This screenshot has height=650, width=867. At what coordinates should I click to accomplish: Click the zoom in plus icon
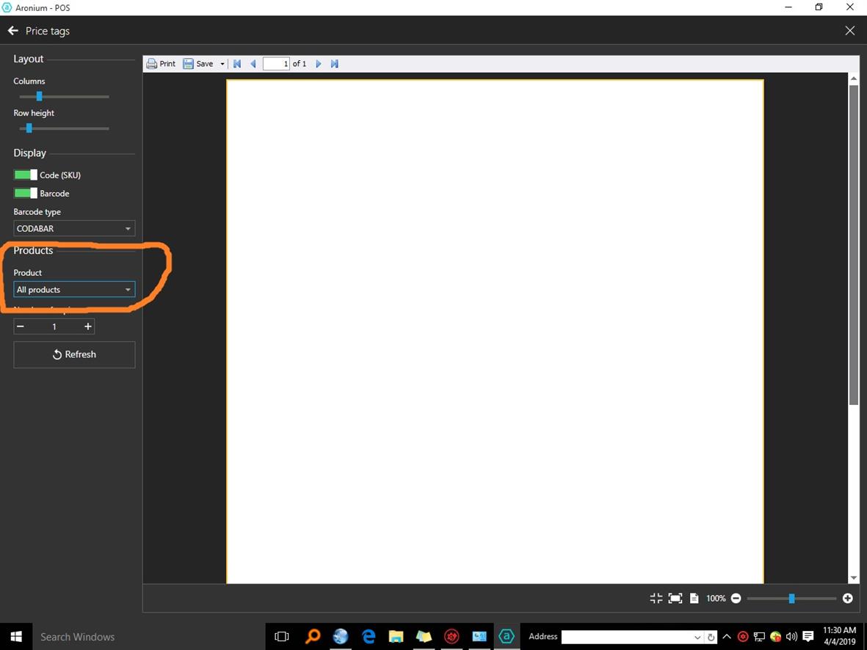[x=847, y=599]
